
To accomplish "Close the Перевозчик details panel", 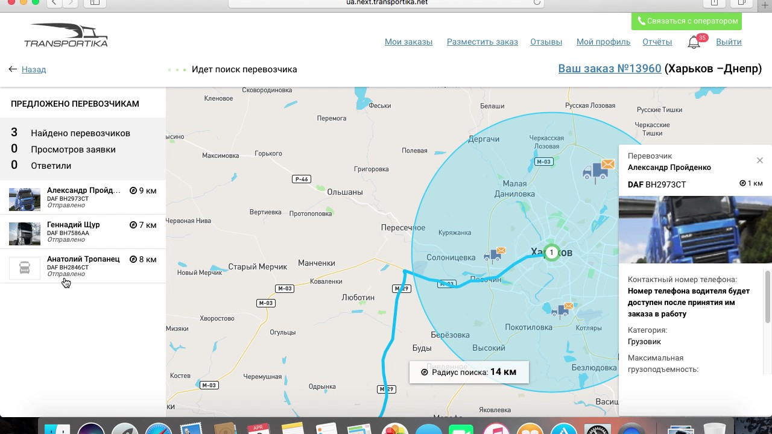I will coord(760,160).
